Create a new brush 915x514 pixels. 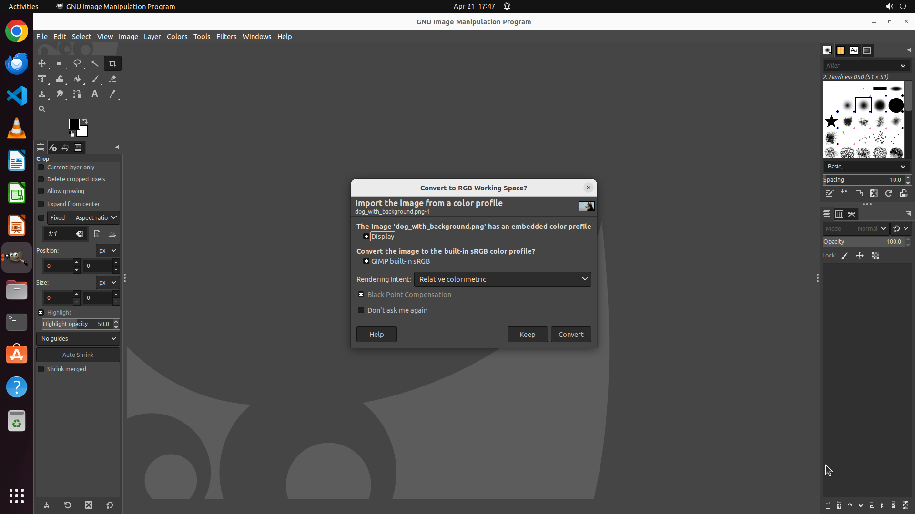coord(844,193)
